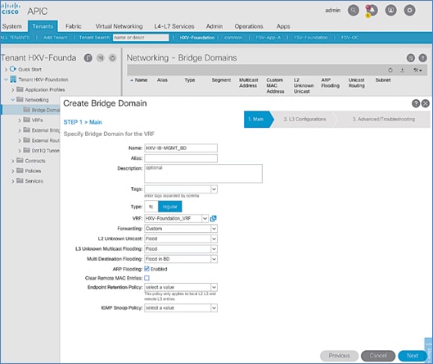Viewport: 433px width, 364px height.
Task: Click the search magnifier icon in header
Action: 353,11
